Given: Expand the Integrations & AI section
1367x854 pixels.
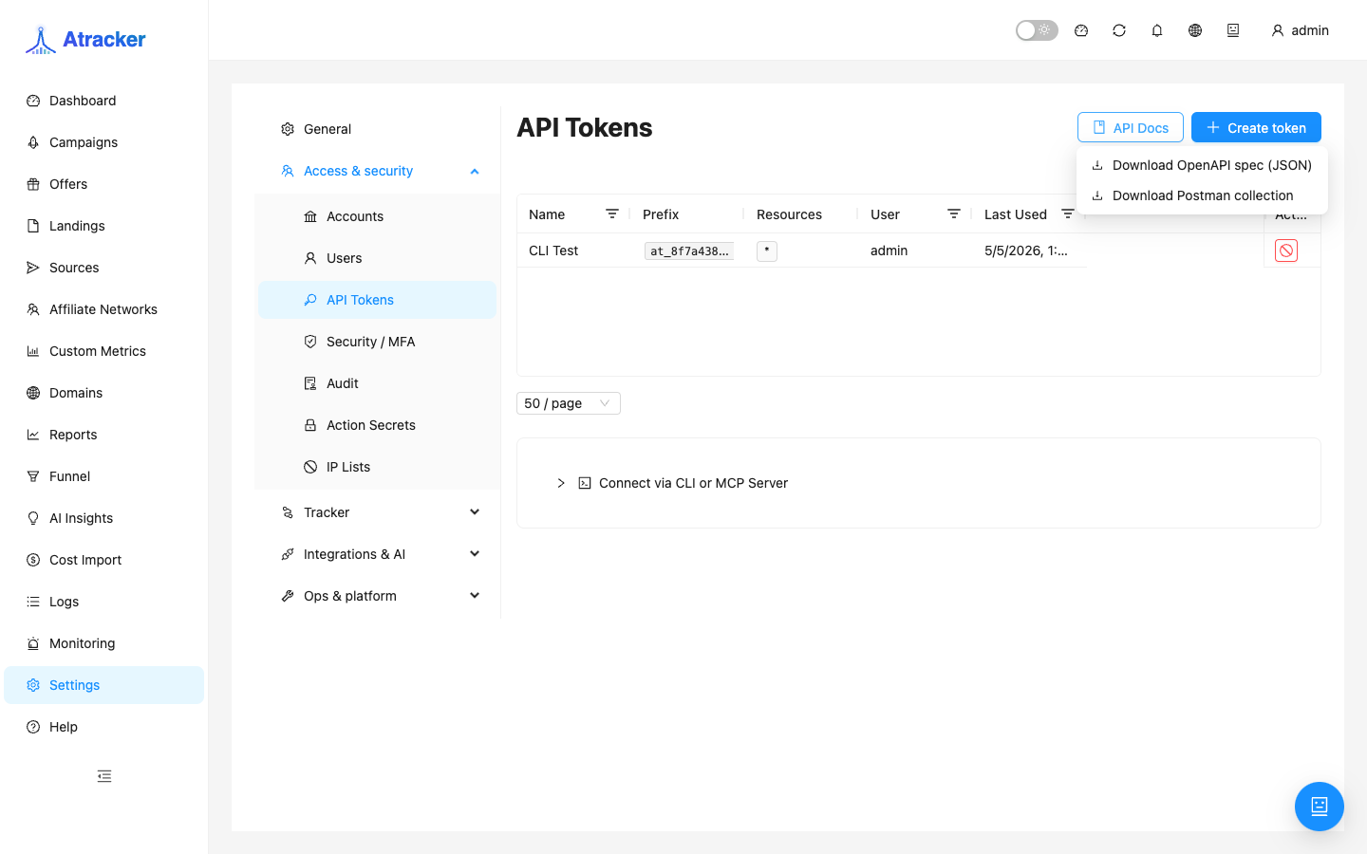Looking at the screenshot, I should 377,554.
